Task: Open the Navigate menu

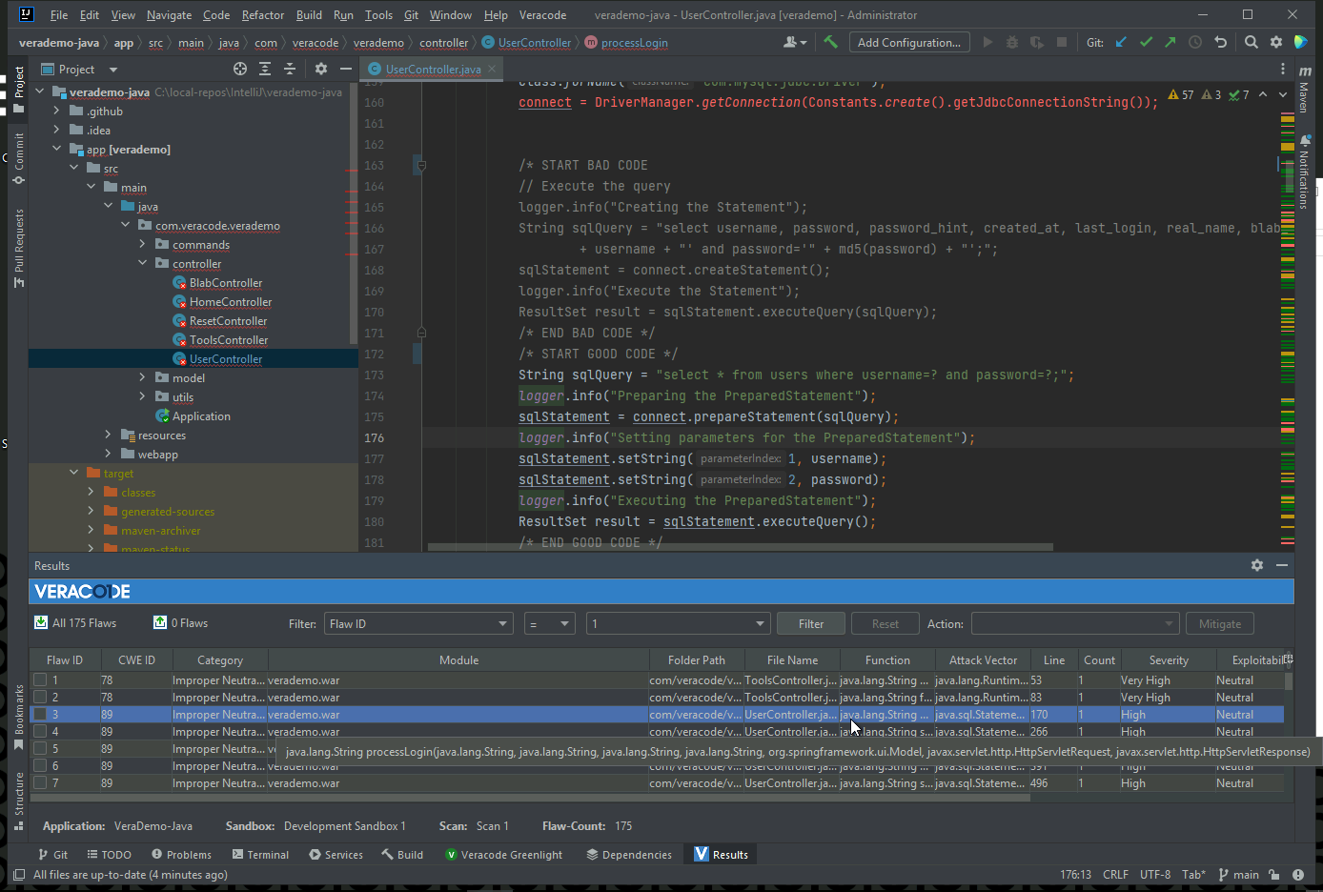Action: click(169, 15)
